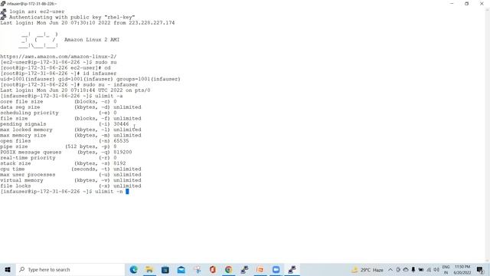Image resolution: width=490 pixels, height=276 pixels.
Task: Click the 'cpu time' row
Action: [70, 169]
